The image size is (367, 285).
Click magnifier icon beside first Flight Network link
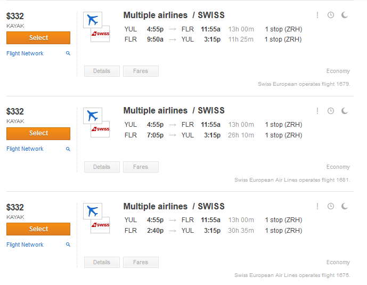pos(68,53)
